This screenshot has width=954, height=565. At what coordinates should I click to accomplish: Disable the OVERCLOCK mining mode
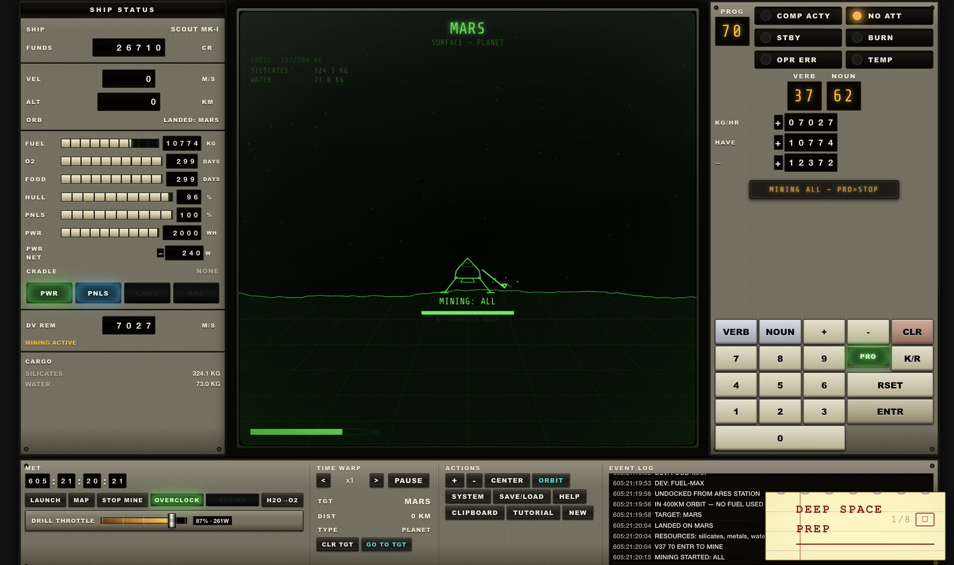tap(177, 500)
